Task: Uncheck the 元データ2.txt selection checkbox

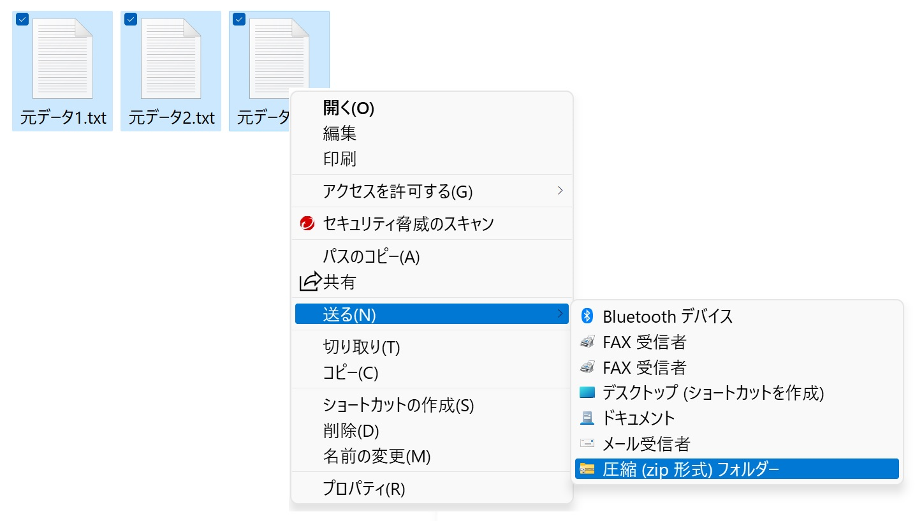Action: [x=131, y=19]
